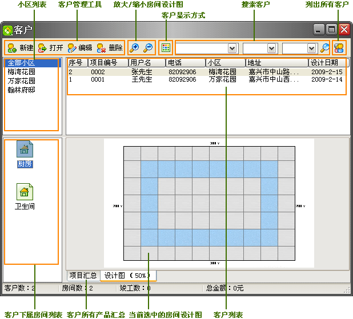
Task: Click the 新建 (New) customer button
Action: tap(20, 48)
